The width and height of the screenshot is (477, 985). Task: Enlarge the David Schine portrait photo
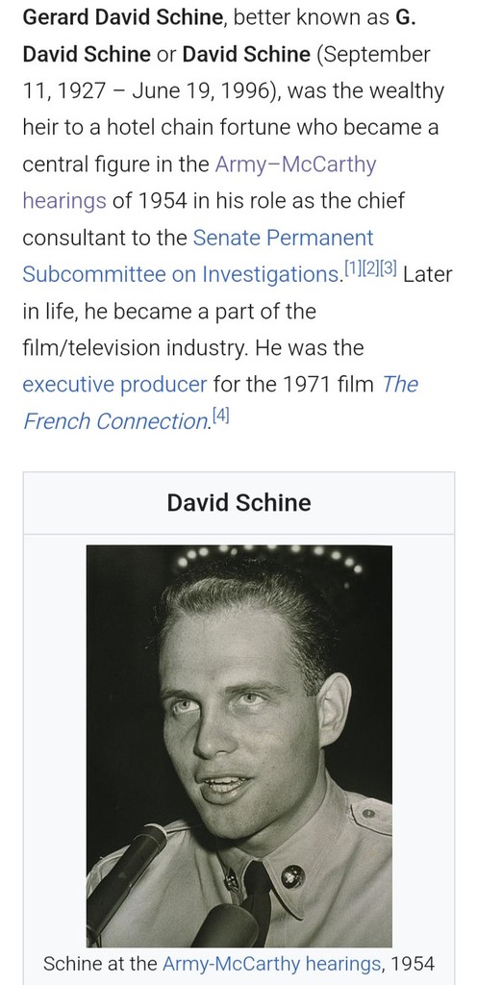(239, 746)
